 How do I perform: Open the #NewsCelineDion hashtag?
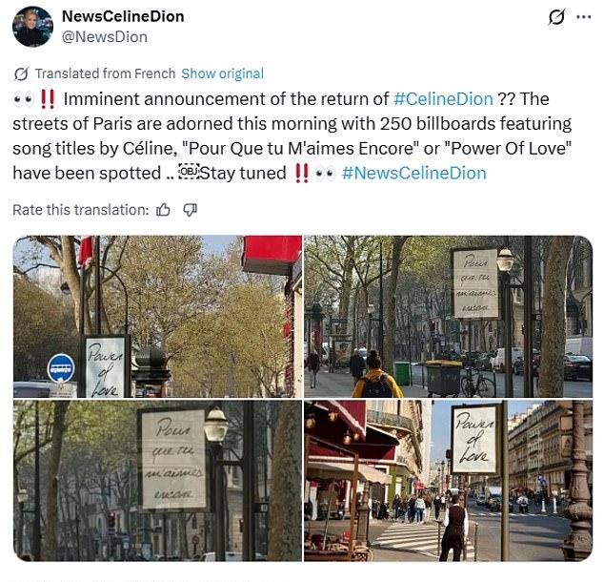[x=413, y=173]
